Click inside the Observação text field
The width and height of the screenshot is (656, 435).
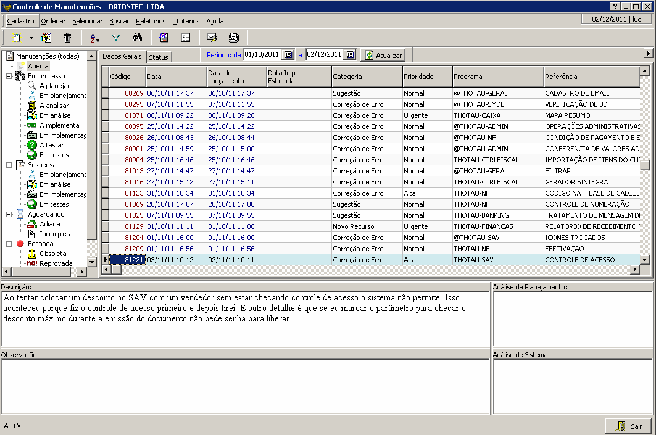245,387
